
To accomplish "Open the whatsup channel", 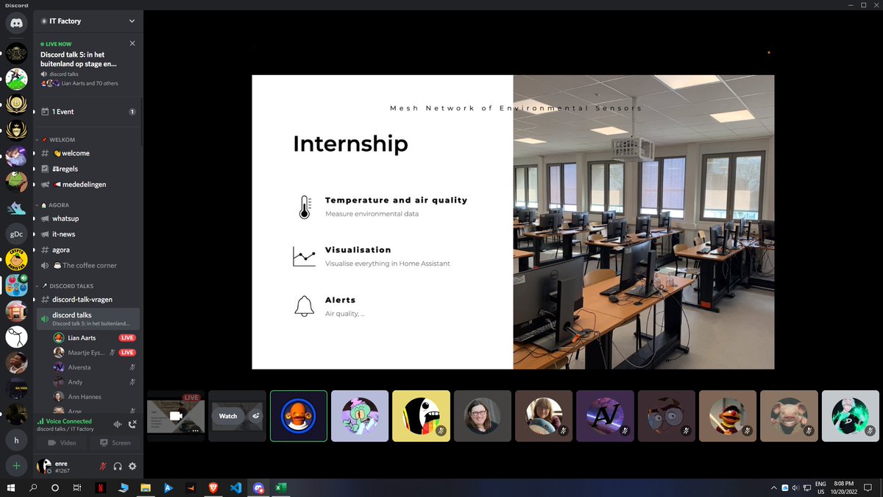I will [x=88, y=219].
